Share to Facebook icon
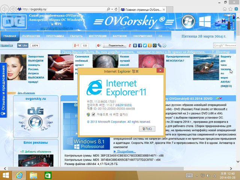Viewport: 240px width, 180px height. [140, 45]
